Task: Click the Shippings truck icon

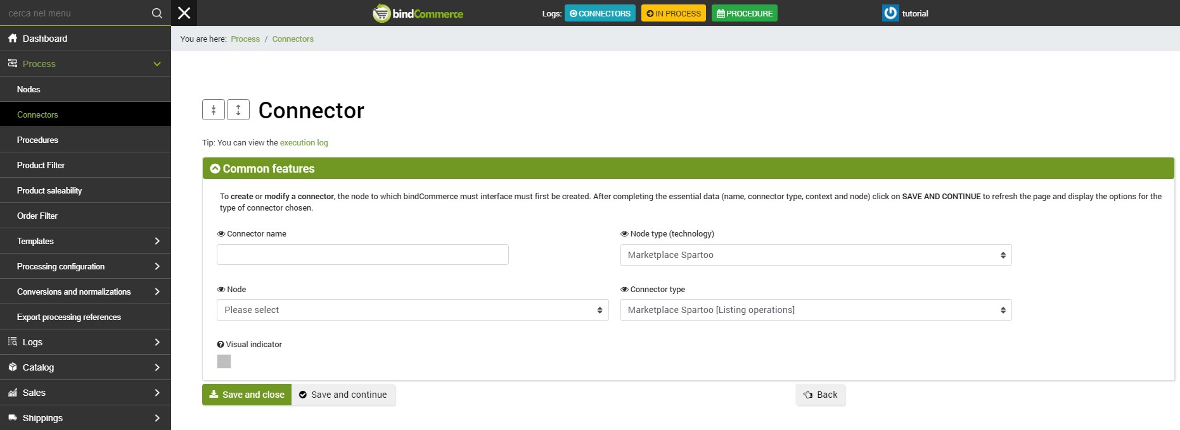Action: coord(13,417)
